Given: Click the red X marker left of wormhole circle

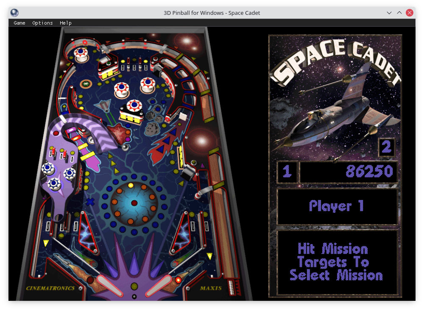Looking at the screenshot, I should (90, 202).
